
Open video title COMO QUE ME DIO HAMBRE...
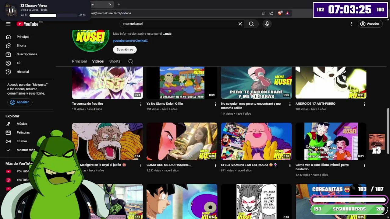169,165
